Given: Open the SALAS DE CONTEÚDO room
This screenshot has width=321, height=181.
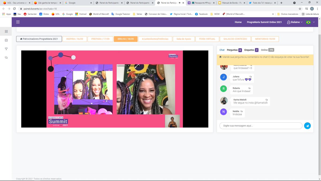Looking at the screenshot, I should click(x=235, y=39).
